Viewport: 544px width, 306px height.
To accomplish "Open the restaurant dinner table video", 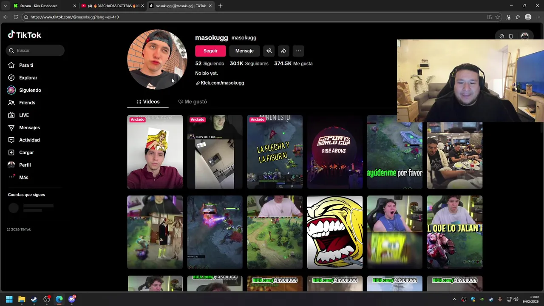I will (x=455, y=155).
